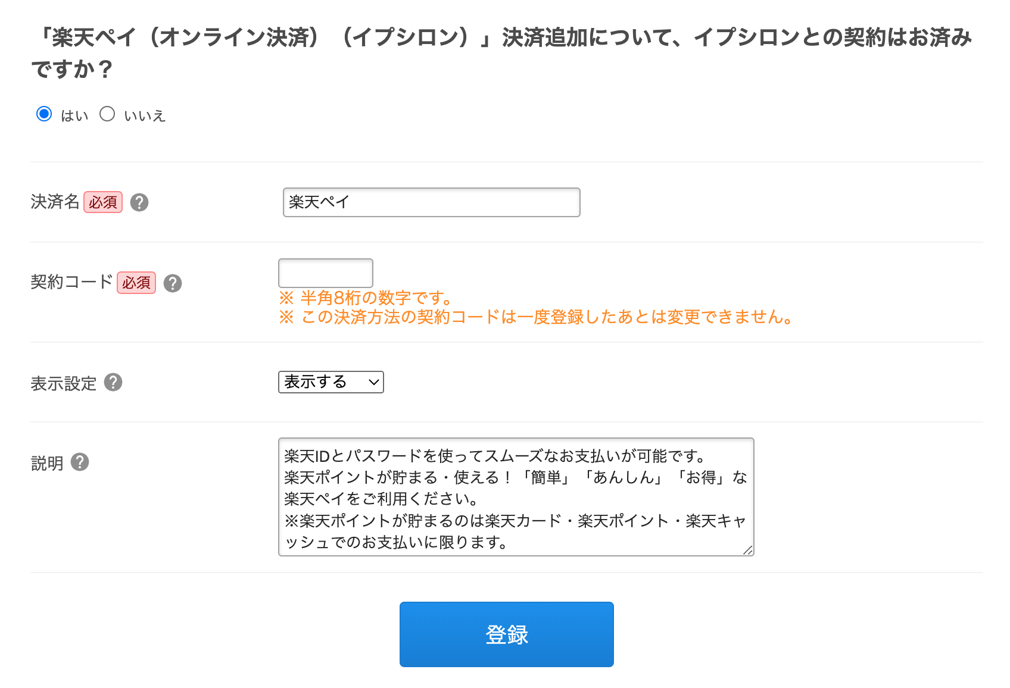The image size is (1010, 688).
Task: Click inside the 説明 description textarea
Action: tap(516, 497)
